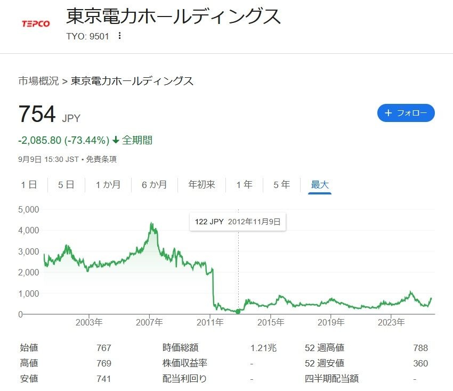Click the 9月9日 15:30 JST timestamp
This screenshot has width=453, height=391.
[48, 159]
